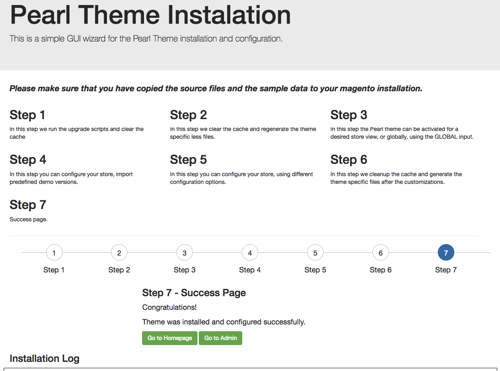Go to wizard step circle 2
The width and height of the screenshot is (500, 371).
tap(119, 253)
